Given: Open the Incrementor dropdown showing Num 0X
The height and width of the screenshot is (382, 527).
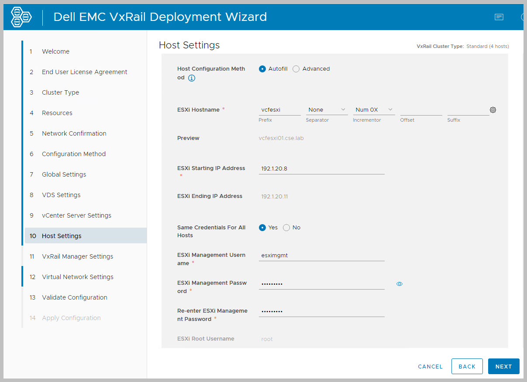Looking at the screenshot, I should click(x=374, y=110).
